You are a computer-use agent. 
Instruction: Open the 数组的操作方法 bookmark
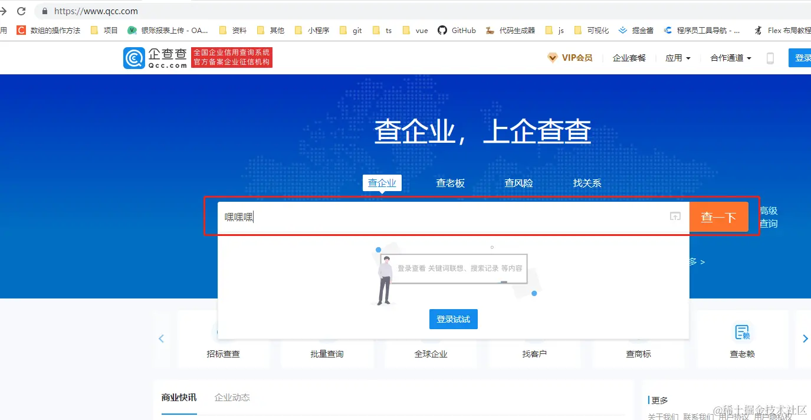[48, 30]
